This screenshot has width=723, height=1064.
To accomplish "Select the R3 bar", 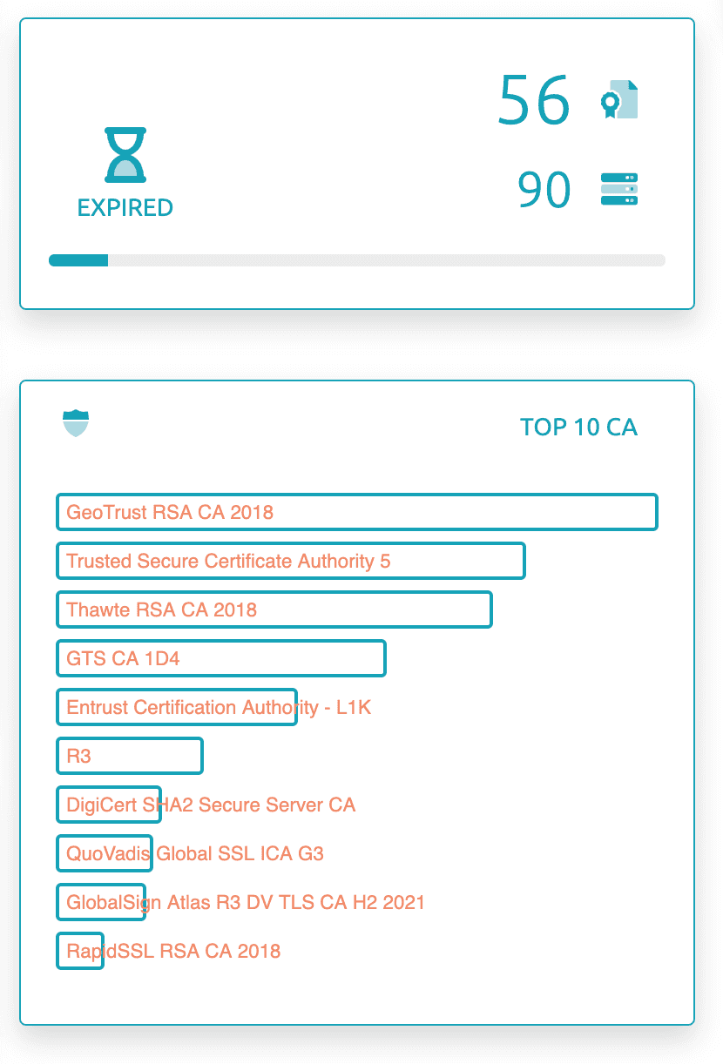I will pyautogui.click(x=129, y=756).
